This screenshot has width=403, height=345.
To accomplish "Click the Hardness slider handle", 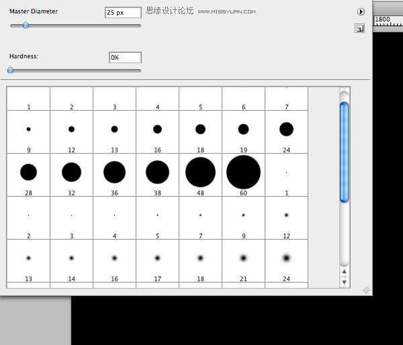I will [11, 70].
